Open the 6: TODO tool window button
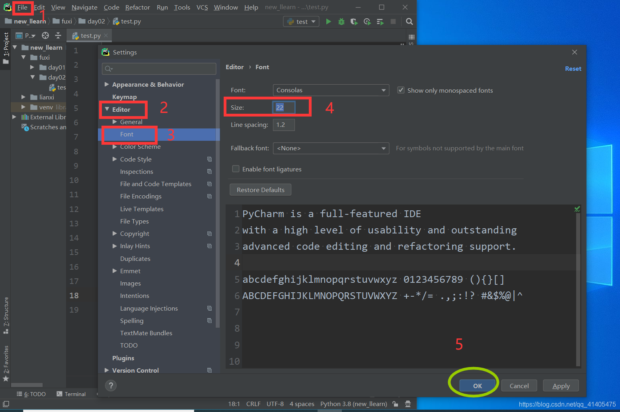620x412 pixels. (x=31, y=394)
